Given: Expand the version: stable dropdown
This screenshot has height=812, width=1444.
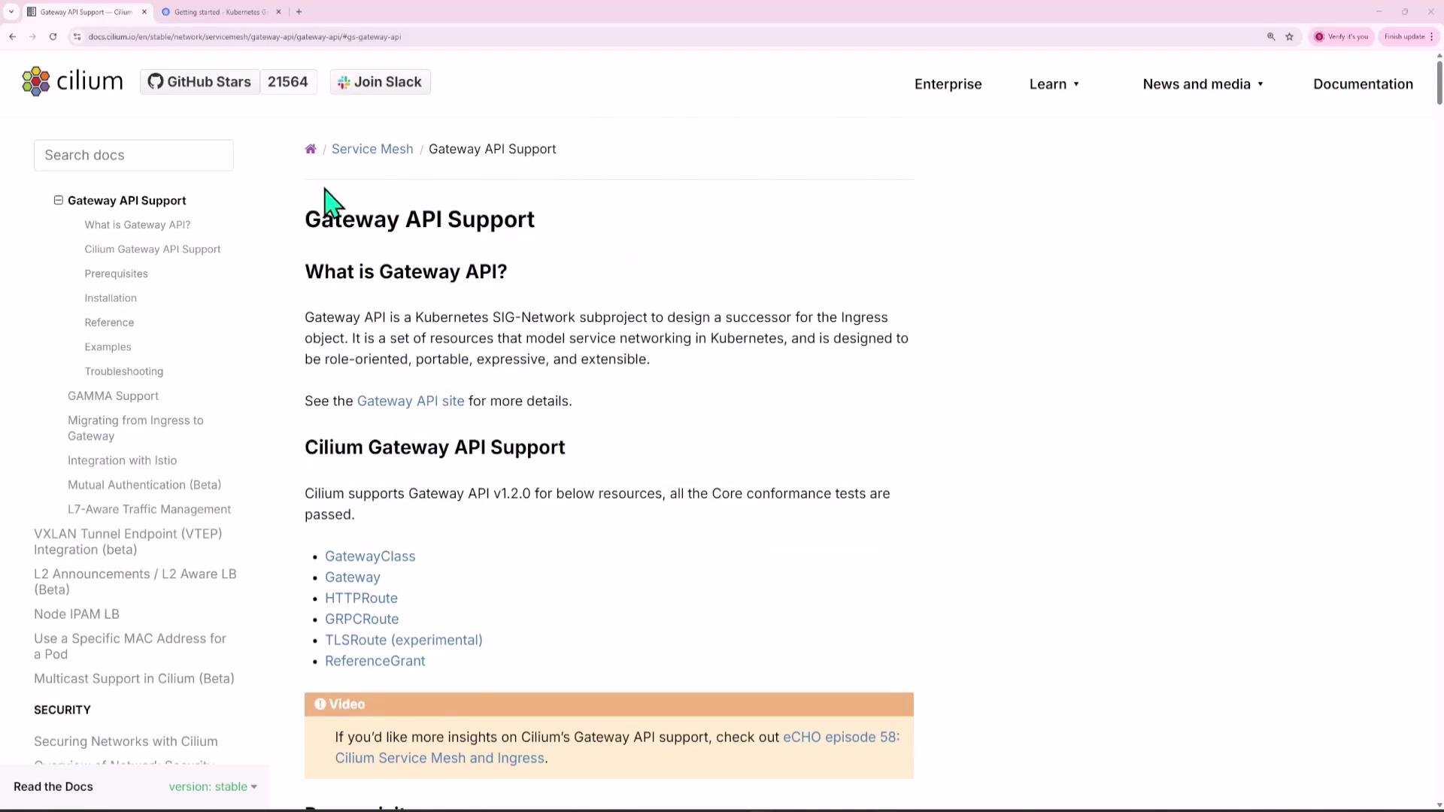Looking at the screenshot, I should [x=213, y=786].
